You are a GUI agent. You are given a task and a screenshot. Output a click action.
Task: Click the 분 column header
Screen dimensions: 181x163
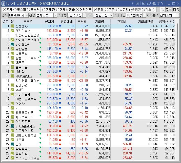(x=12, y=21)
